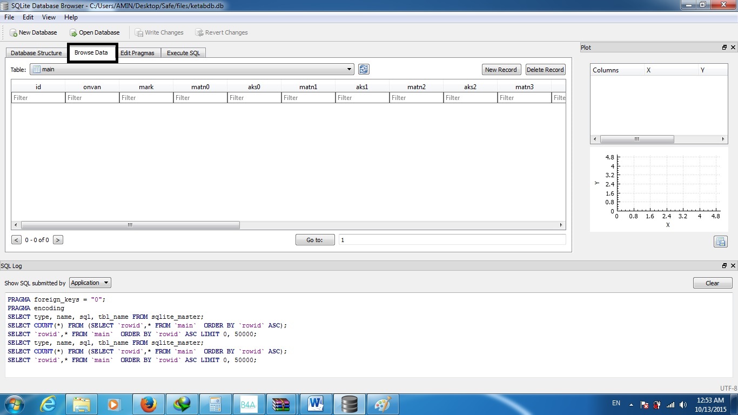The height and width of the screenshot is (415, 738).
Task: Click the onvan column header
Action: 92,86
